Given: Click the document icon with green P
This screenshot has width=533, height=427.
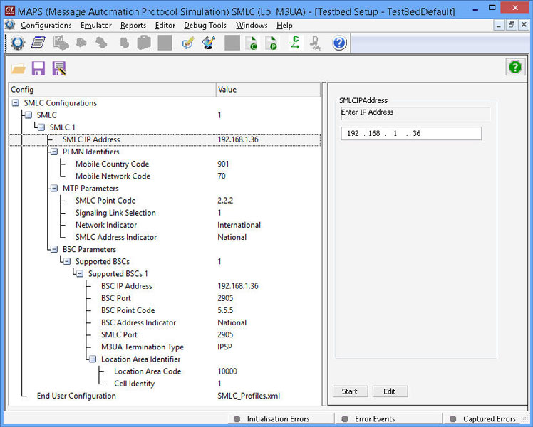Looking at the screenshot, I should [x=272, y=43].
